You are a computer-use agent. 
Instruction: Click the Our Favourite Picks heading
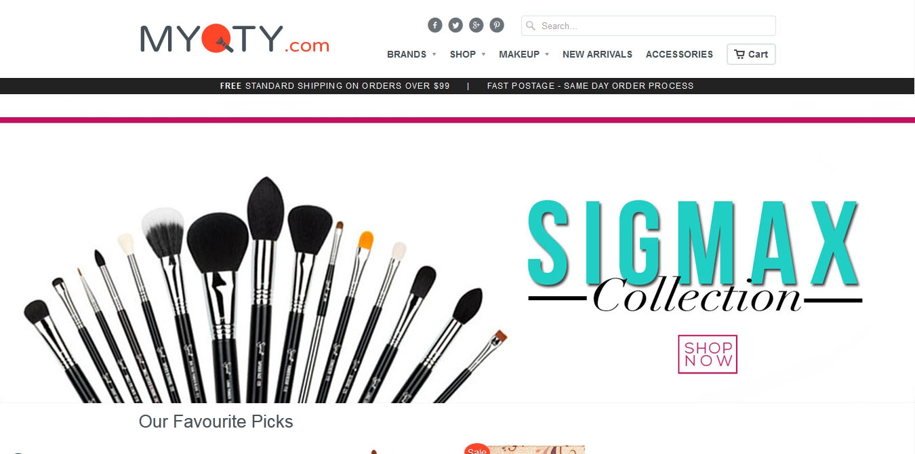(x=216, y=421)
